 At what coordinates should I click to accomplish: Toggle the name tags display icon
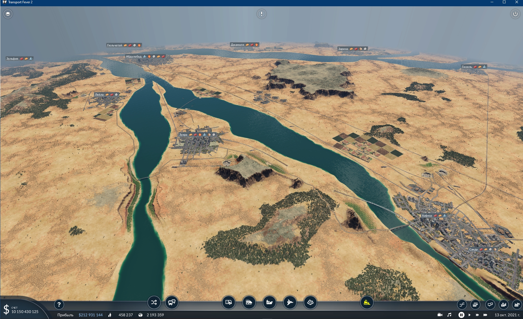coord(490,305)
